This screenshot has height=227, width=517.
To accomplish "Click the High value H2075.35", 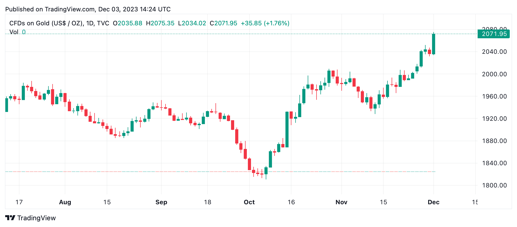I will coord(160,23).
